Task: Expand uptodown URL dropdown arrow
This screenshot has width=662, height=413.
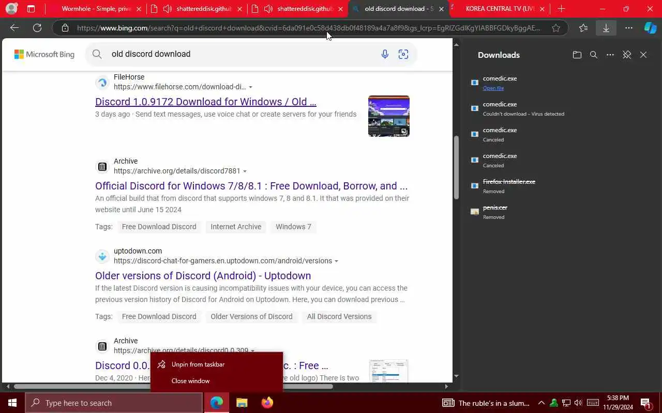Action: pyautogui.click(x=336, y=261)
